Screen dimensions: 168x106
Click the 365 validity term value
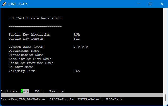point(77,71)
